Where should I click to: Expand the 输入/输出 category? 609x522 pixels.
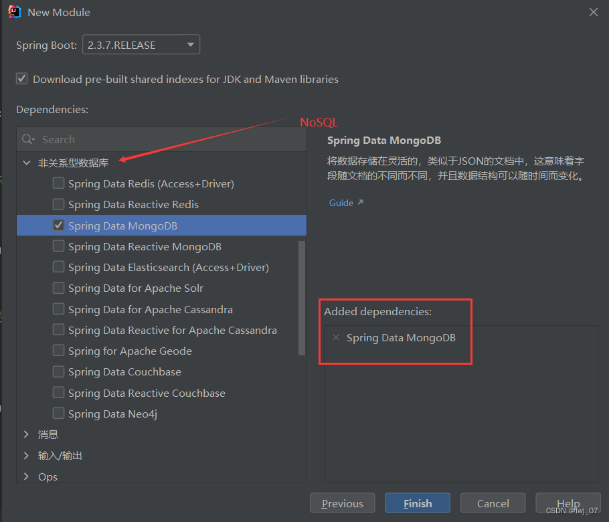[x=26, y=455]
